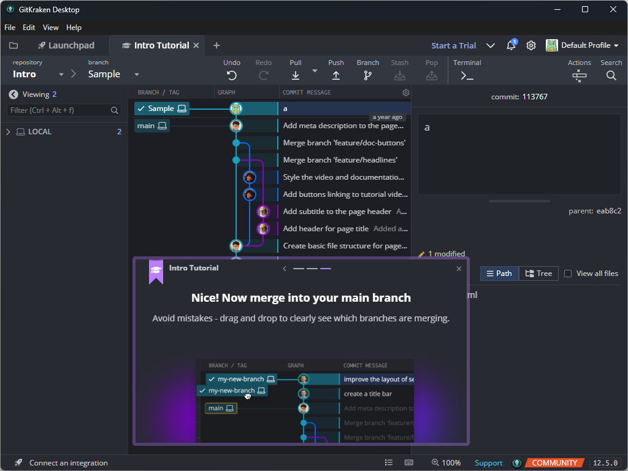Click the Start a Trial link
Image resolution: width=628 pixels, height=471 pixels.
(453, 45)
